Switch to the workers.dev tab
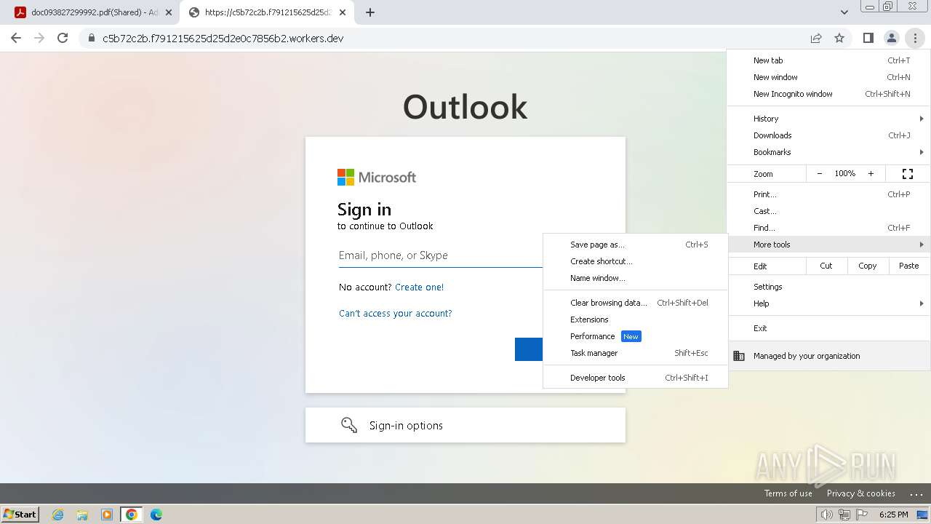Screen dimensions: 931x524 click(267, 12)
